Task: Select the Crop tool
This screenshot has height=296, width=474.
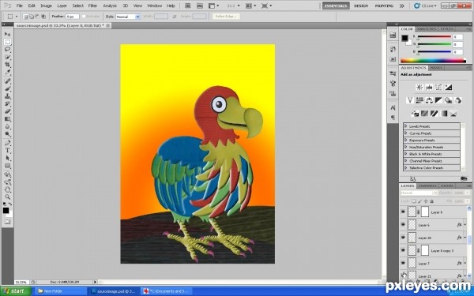Action: point(8,65)
